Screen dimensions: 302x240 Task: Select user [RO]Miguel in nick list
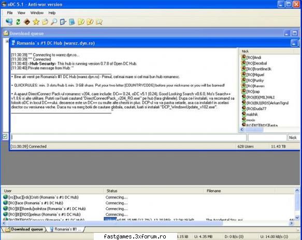point(255,75)
